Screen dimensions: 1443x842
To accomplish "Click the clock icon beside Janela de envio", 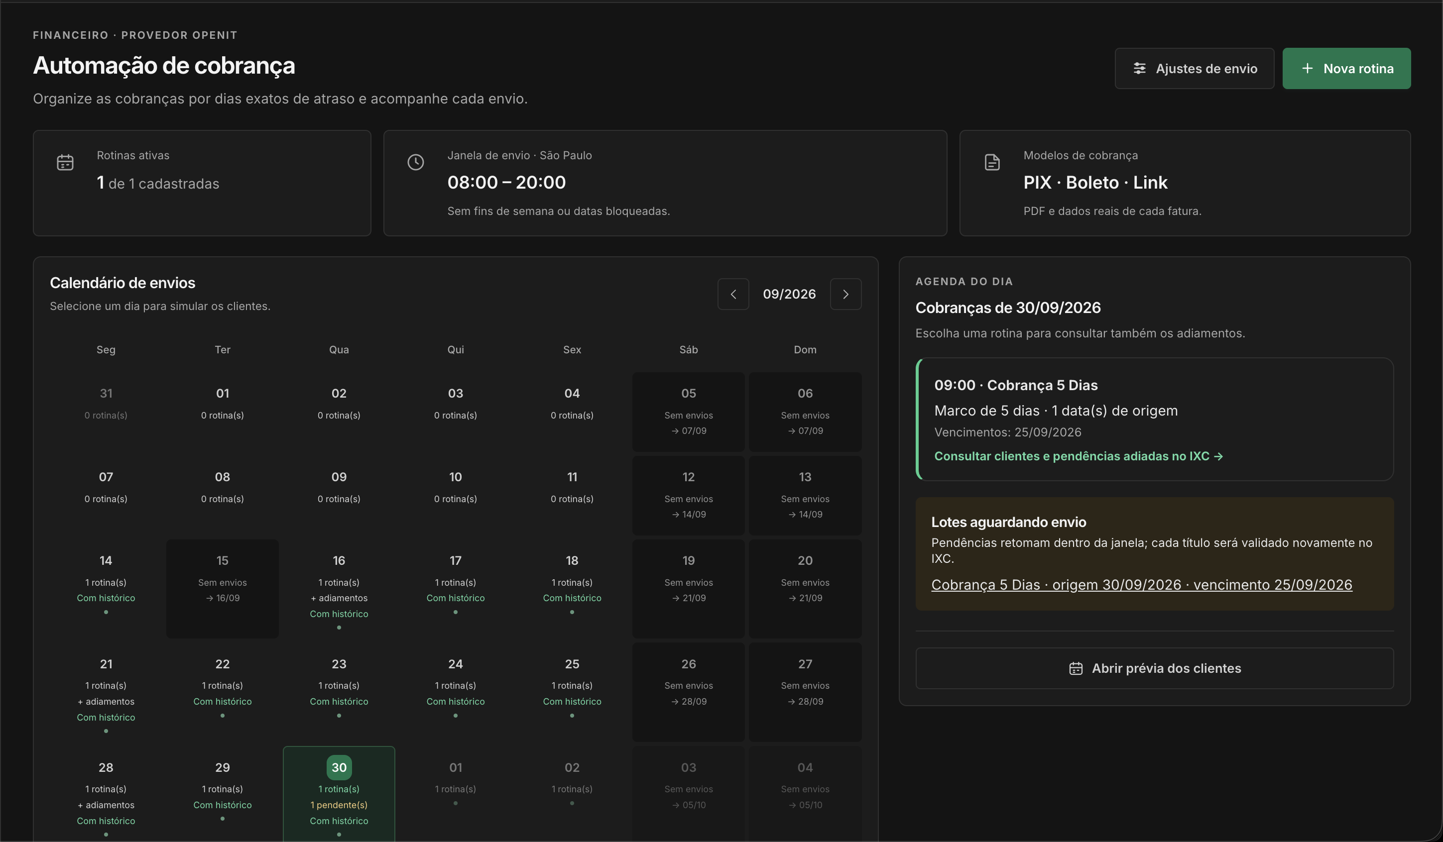I will [416, 163].
